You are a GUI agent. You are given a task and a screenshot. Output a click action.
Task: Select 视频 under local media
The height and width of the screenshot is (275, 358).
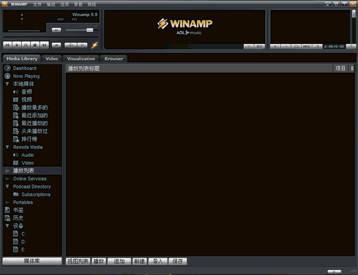27,100
